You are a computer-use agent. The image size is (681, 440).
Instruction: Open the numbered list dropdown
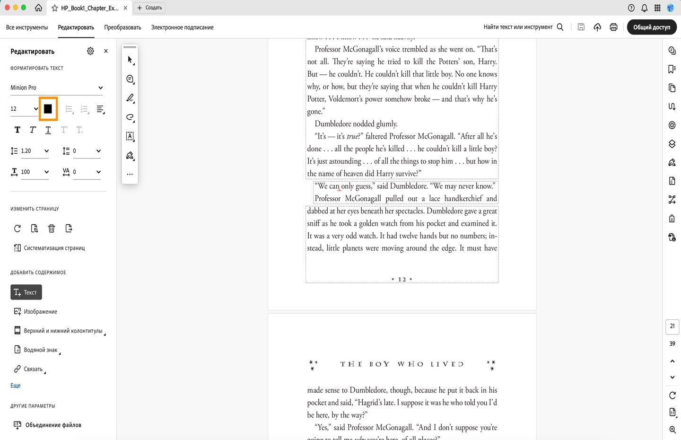click(x=85, y=109)
